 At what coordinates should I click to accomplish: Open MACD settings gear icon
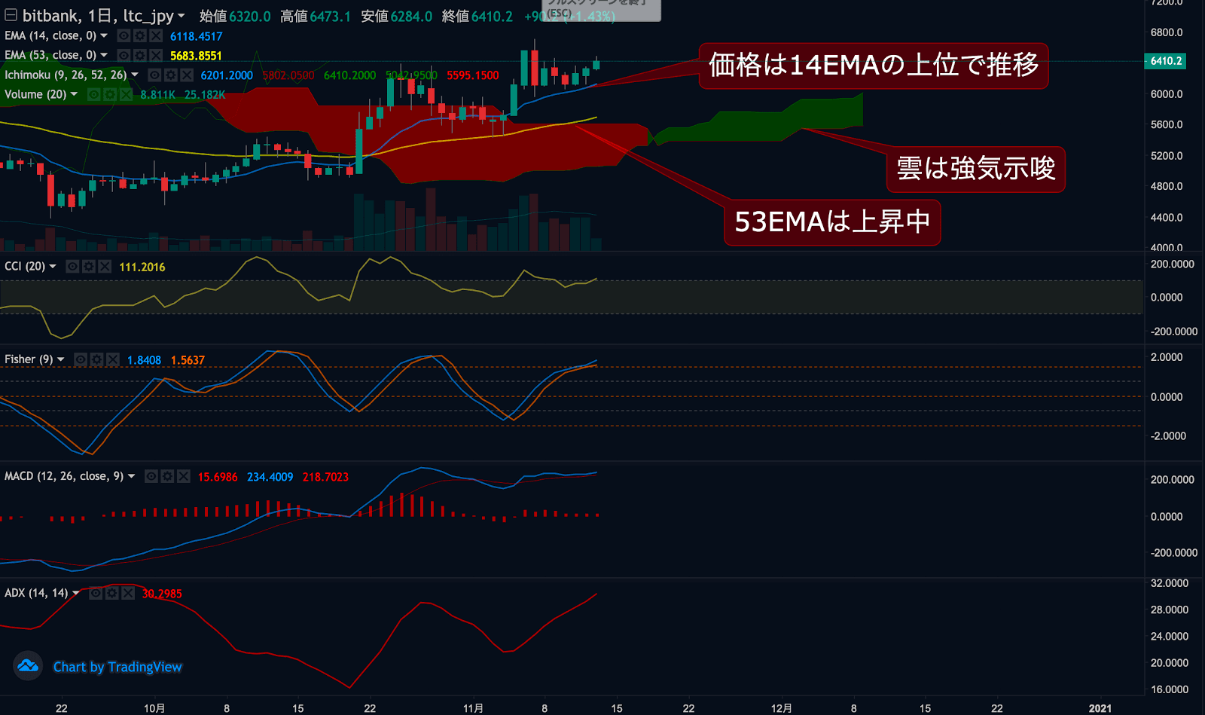tap(167, 476)
